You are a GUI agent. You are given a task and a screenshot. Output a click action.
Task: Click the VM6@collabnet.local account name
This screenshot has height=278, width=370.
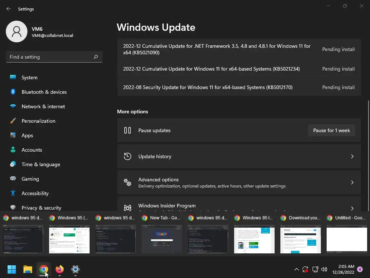[x=52, y=35]
